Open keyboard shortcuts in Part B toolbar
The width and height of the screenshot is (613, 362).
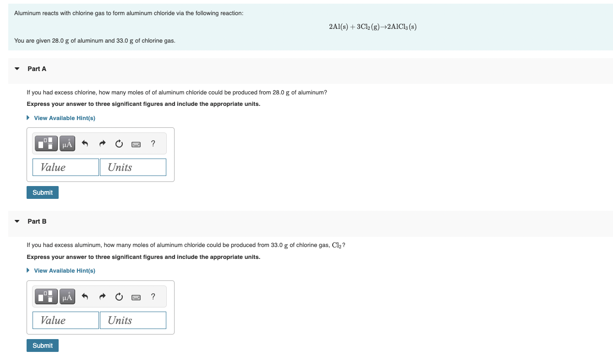pyautogui.click(x=136, y=297)
